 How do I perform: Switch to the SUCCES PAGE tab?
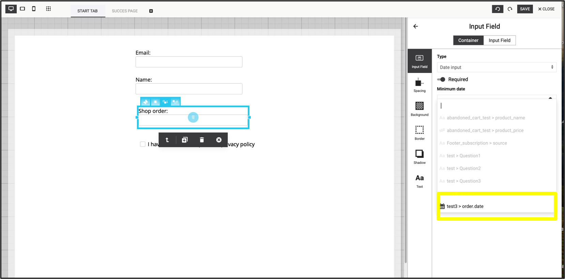tap(125, 11)
